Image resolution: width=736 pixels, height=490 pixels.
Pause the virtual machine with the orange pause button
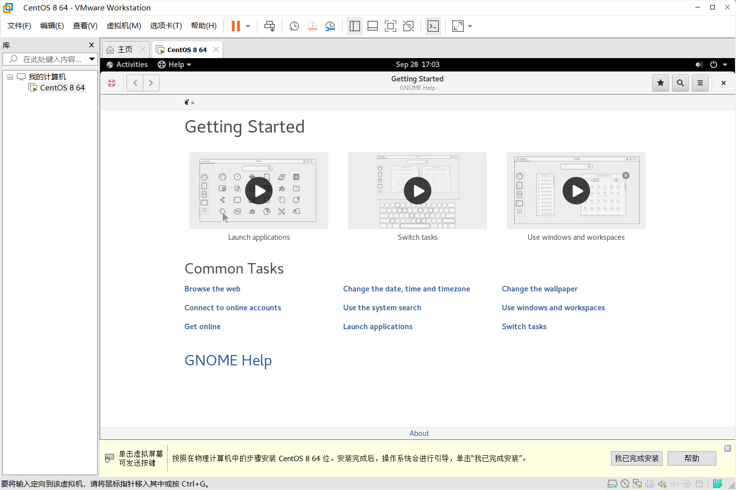point(236,26)
